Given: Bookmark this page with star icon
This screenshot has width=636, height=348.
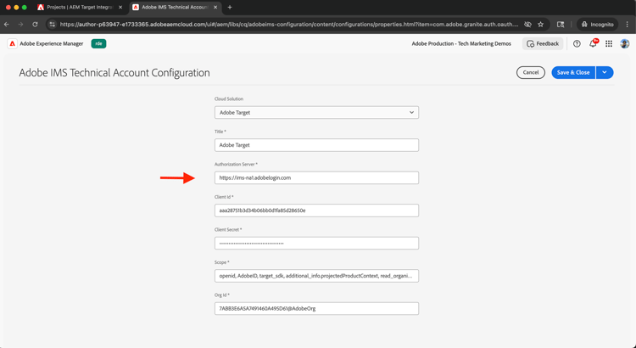Looking at the screenshot, I should 541,25.
